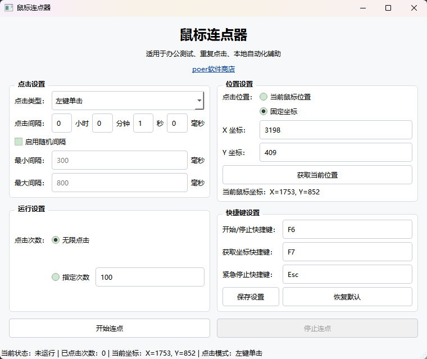This screenshot has height=359, width=427.
Task: Minimize the 鼠标连点器 window
Action: pos(363,8)
